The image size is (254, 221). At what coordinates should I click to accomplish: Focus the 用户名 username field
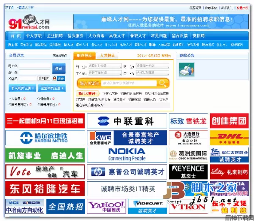click(35, 66)
